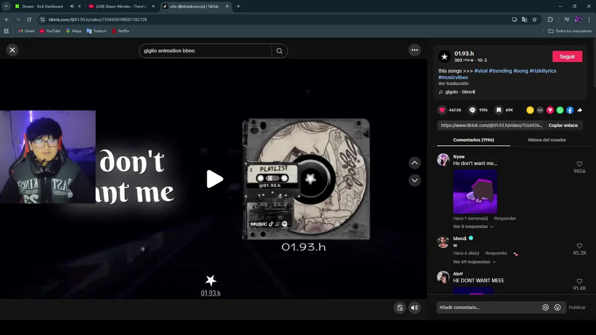The height and width of the screenshot is (335, 596).
Task: Open more share options arrow
Action: [580, 110]
